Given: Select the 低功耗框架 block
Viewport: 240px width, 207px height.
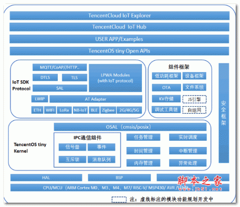Looking at the screenshot, I should click(166, 76).
